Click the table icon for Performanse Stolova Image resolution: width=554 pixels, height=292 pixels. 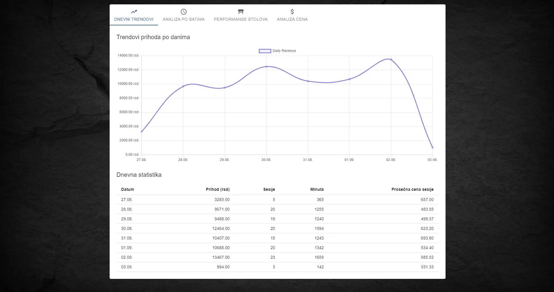pyautogui.click(x=241, y=12)
